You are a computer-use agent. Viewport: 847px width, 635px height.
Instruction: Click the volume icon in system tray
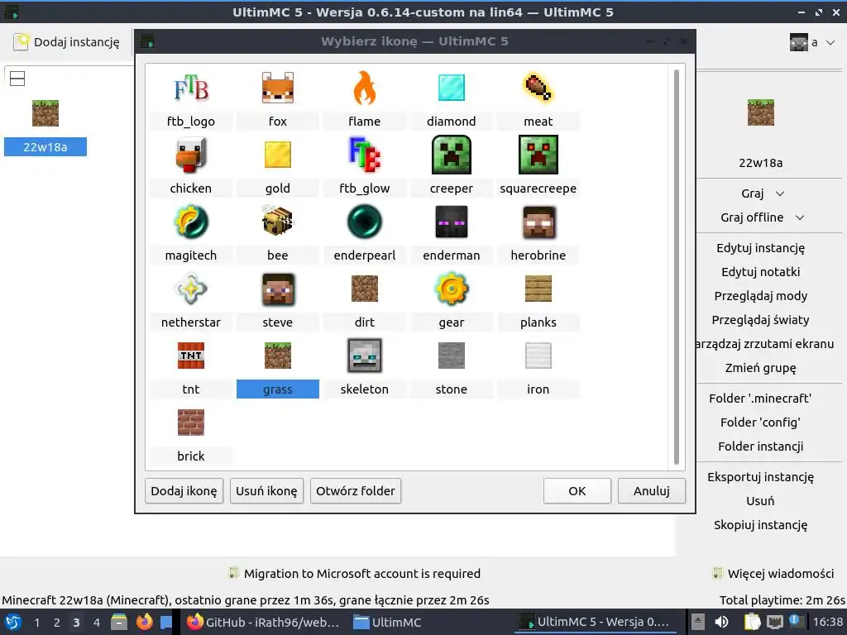click(721, 622)
